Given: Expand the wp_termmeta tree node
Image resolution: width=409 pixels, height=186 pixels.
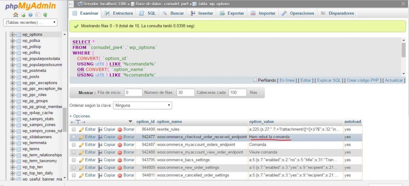Looking at the screenshot, I should pos(12,143).
